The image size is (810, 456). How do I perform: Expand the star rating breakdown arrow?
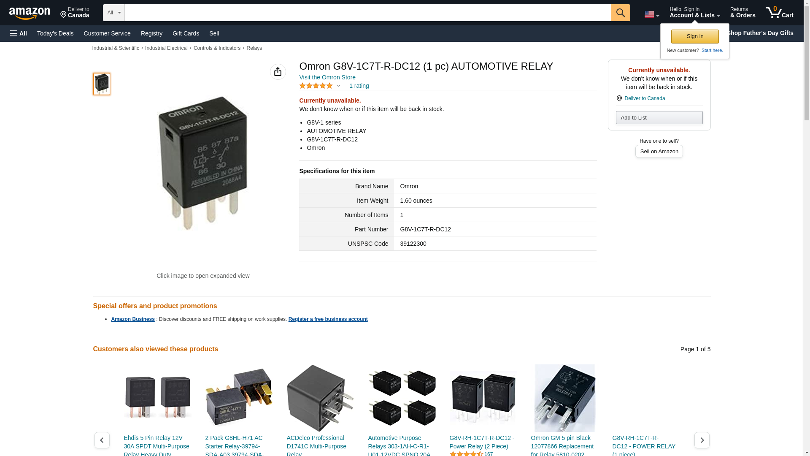338,86
